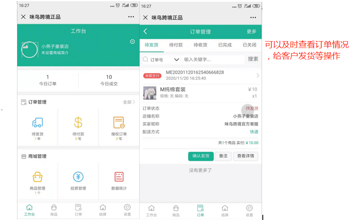Open the 待发货 truck icon
The image size is (358, 220).
click(x=38, y=123)
